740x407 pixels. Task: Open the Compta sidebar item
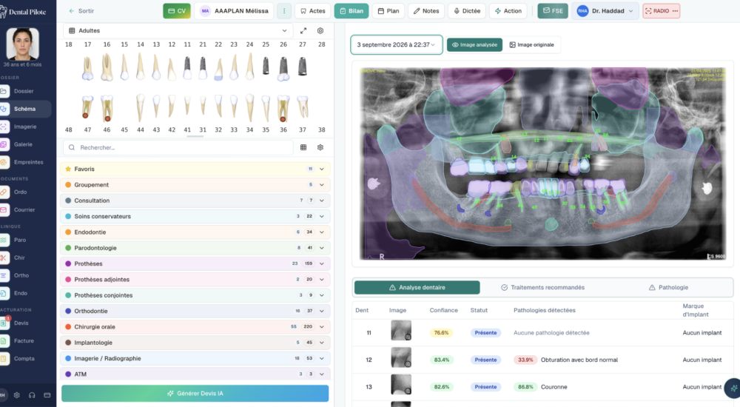[x=24, y=358]
